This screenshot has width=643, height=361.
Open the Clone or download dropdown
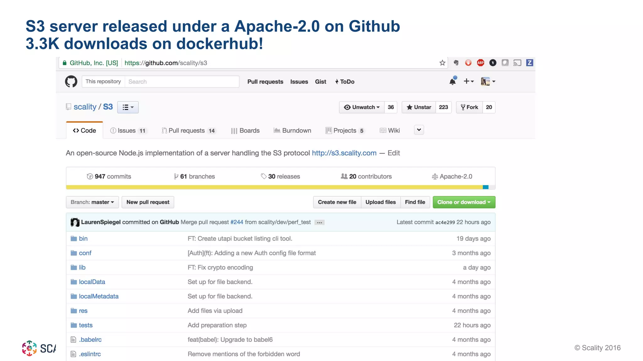(x=464, y=202)
